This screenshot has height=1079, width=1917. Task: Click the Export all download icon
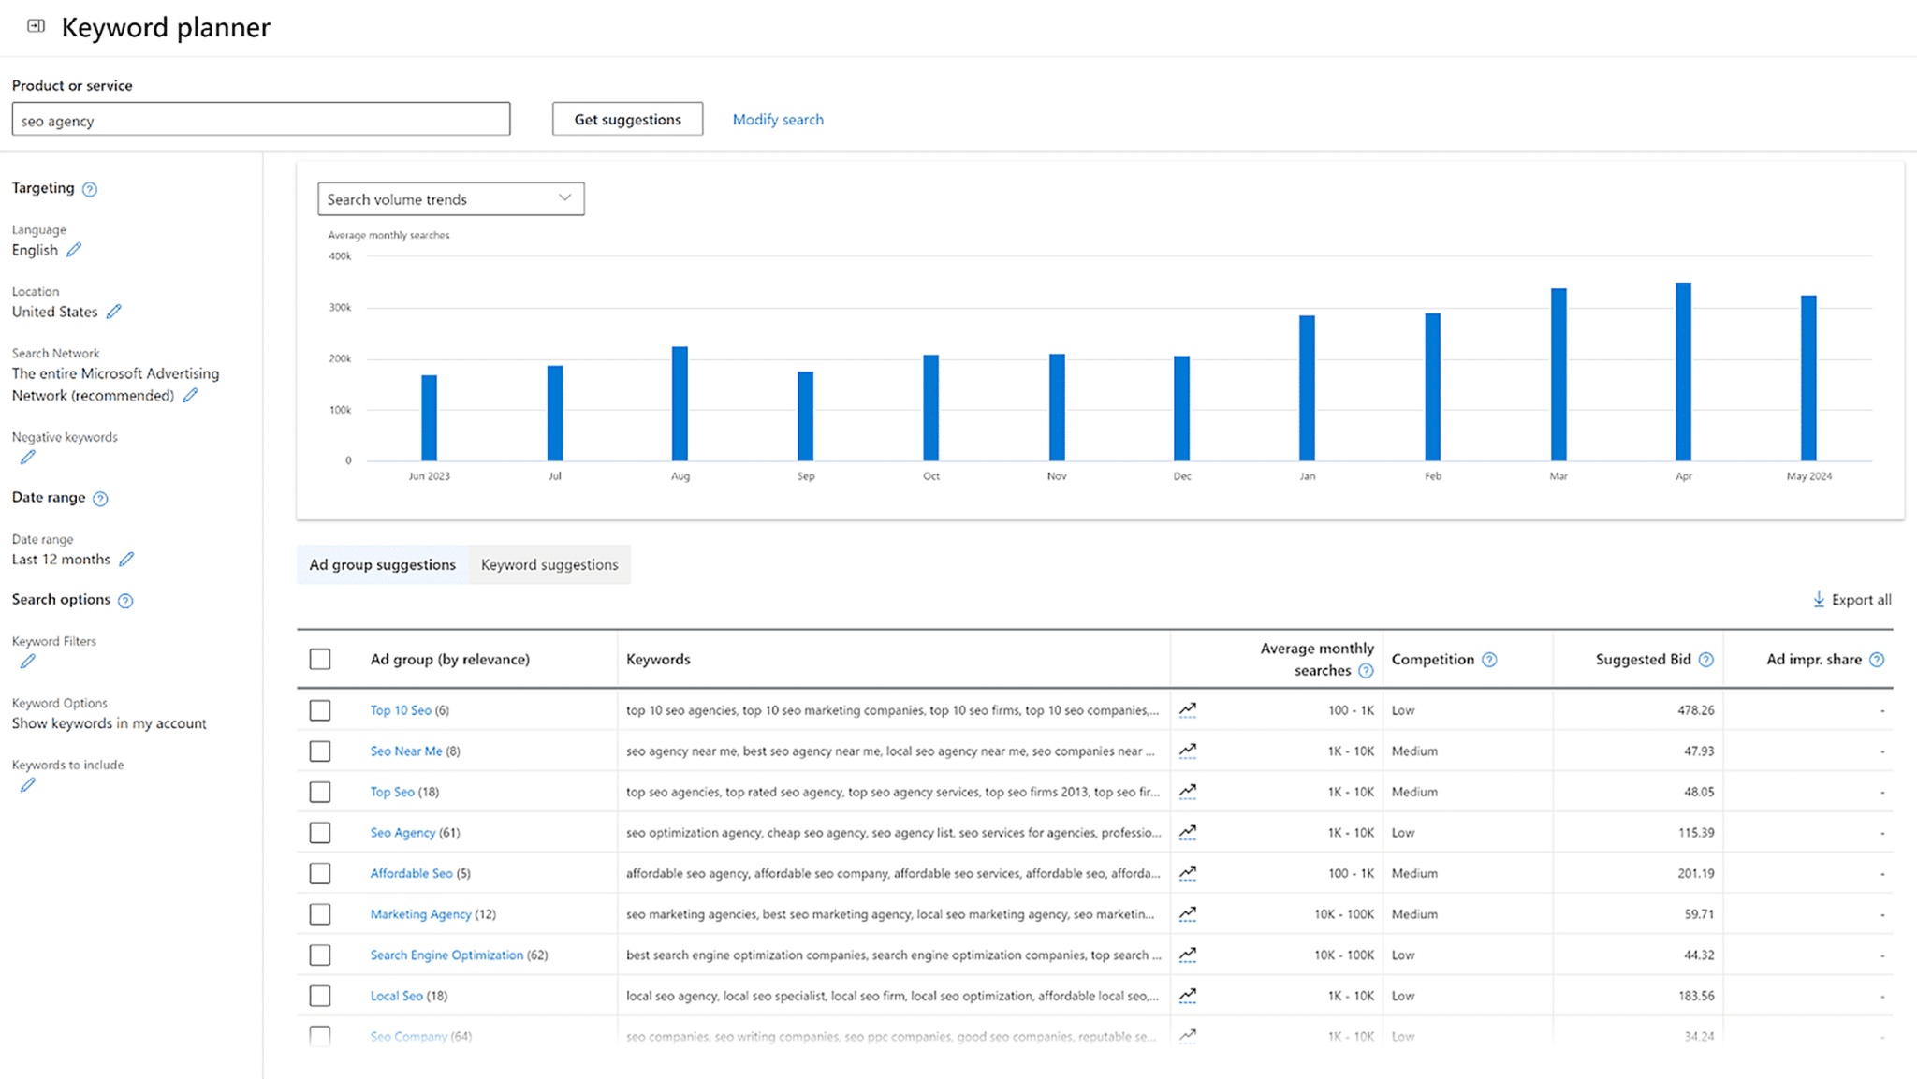1819,599
